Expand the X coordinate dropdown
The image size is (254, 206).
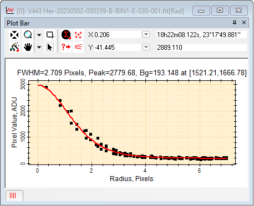tap(146, 34)
